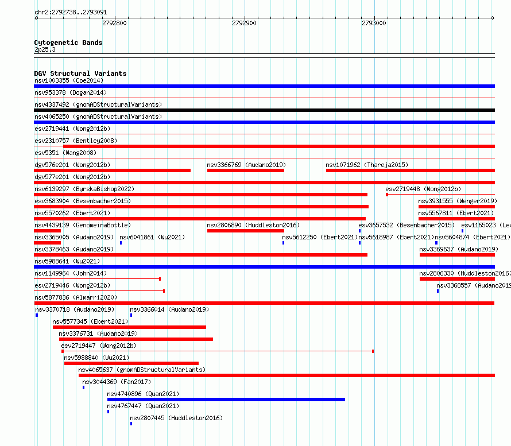Select nsv6041861 (Wu2021) label
The image size is (511, 446).
click(x=152, y=237)
